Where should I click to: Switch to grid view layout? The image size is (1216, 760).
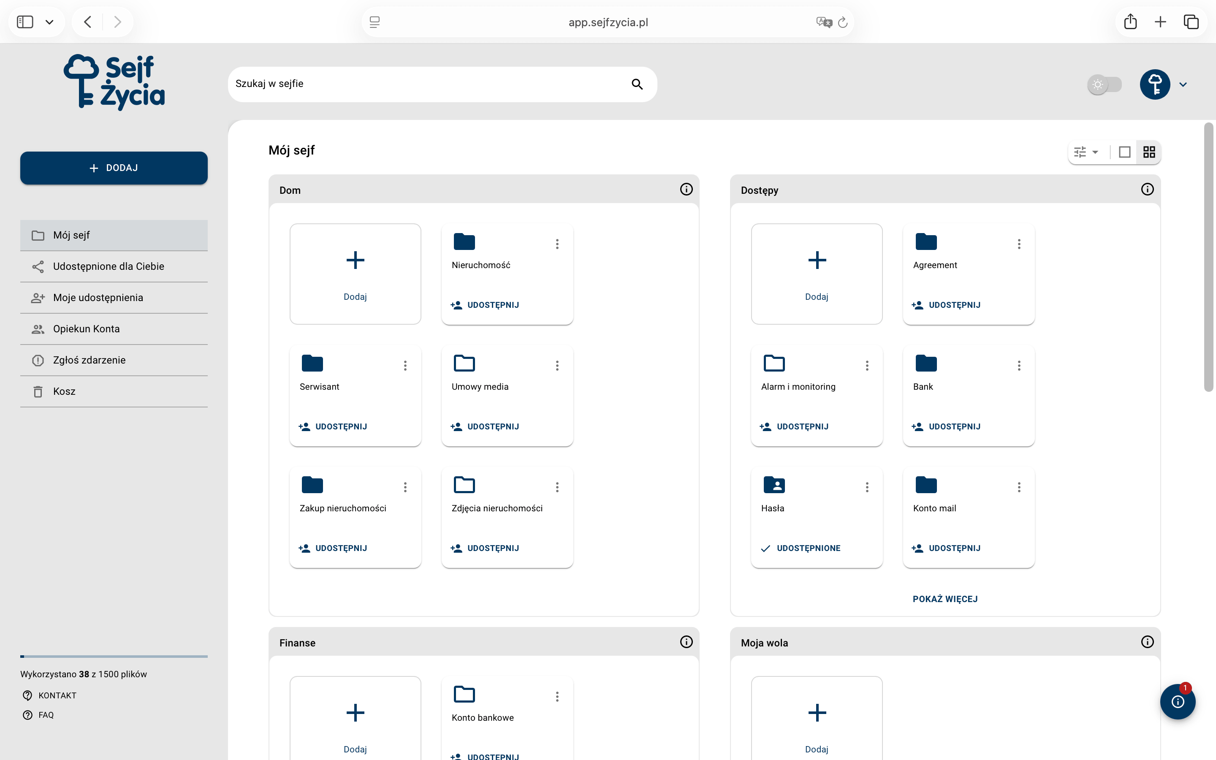1149,152
